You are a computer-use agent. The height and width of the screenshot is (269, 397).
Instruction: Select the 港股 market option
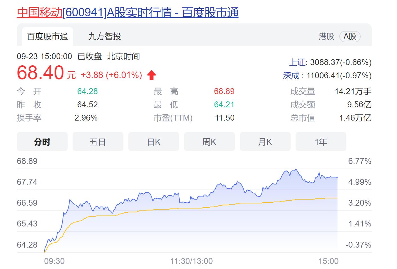pos(326,36)
